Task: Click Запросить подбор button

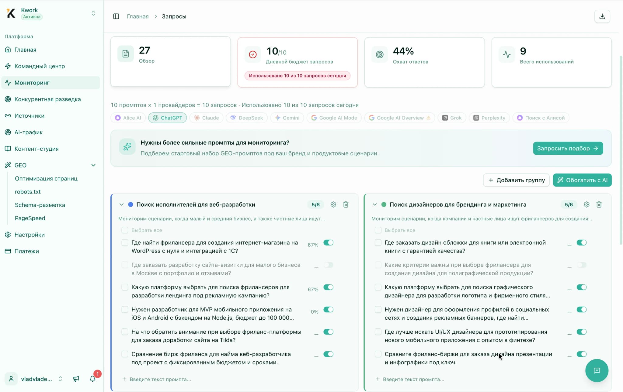Action: [x=568, y=148]
